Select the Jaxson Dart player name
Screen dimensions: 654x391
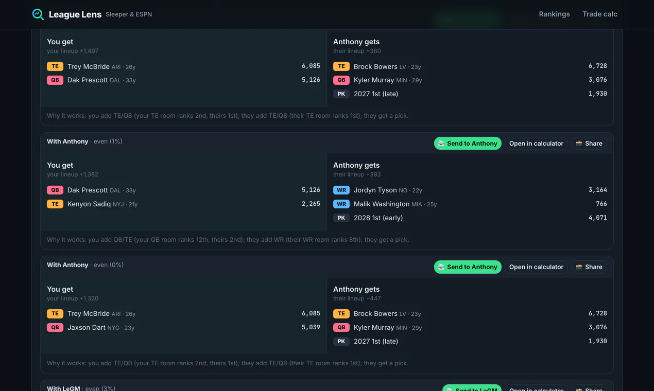click(x=87, y=328)
